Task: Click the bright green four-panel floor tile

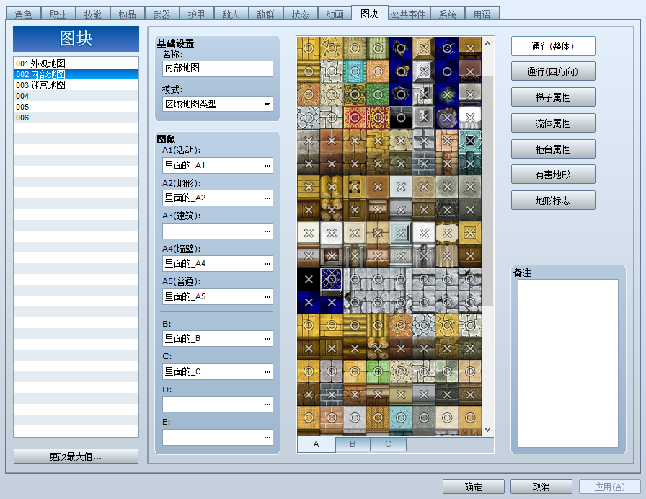Action: [377, 371]
